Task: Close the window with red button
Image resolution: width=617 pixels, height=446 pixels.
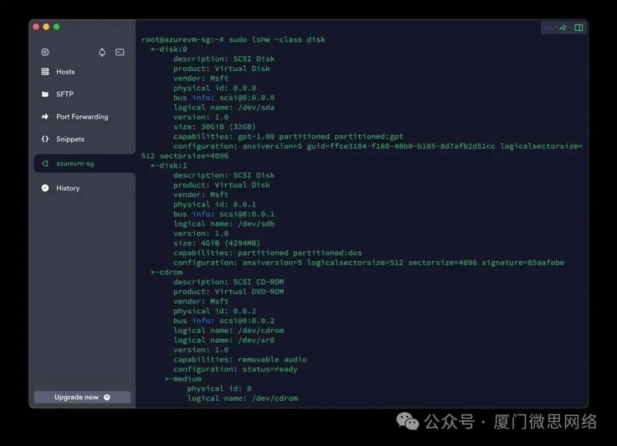Action: pos(36,27)
